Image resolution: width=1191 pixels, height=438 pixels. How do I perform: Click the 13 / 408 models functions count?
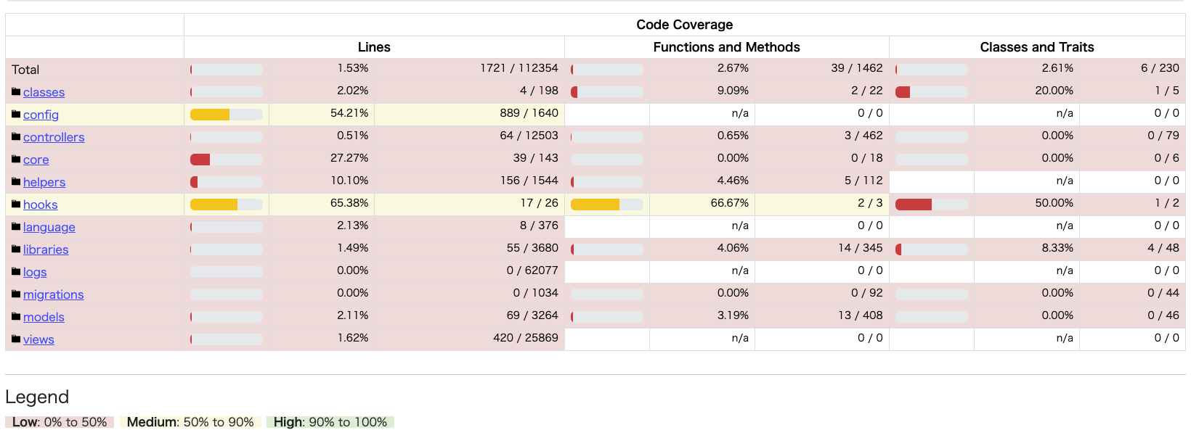[x=861, y=315]
